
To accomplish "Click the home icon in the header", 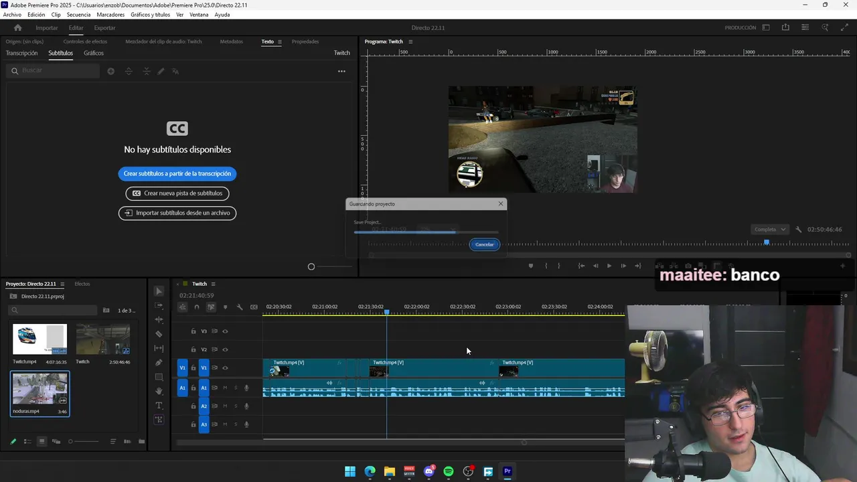I will click(17, 27).
